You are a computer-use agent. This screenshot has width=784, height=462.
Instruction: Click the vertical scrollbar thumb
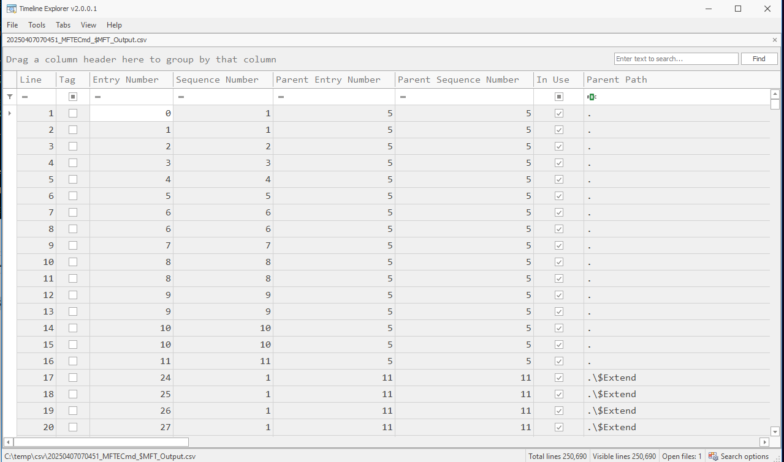click(775, 103)
